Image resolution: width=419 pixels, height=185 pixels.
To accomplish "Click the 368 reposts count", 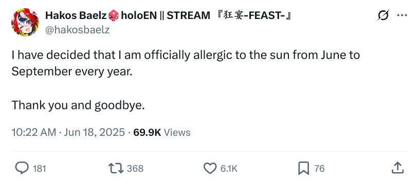I will point(135,169).
